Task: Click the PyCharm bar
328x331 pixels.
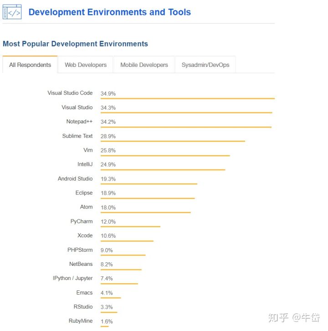Action: coord(130,226)
